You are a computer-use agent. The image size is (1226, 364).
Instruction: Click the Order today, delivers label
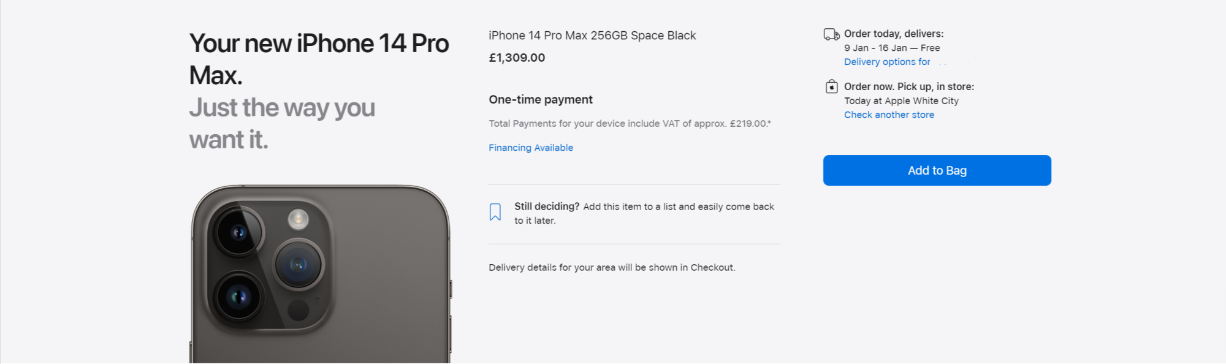point(894,34)
